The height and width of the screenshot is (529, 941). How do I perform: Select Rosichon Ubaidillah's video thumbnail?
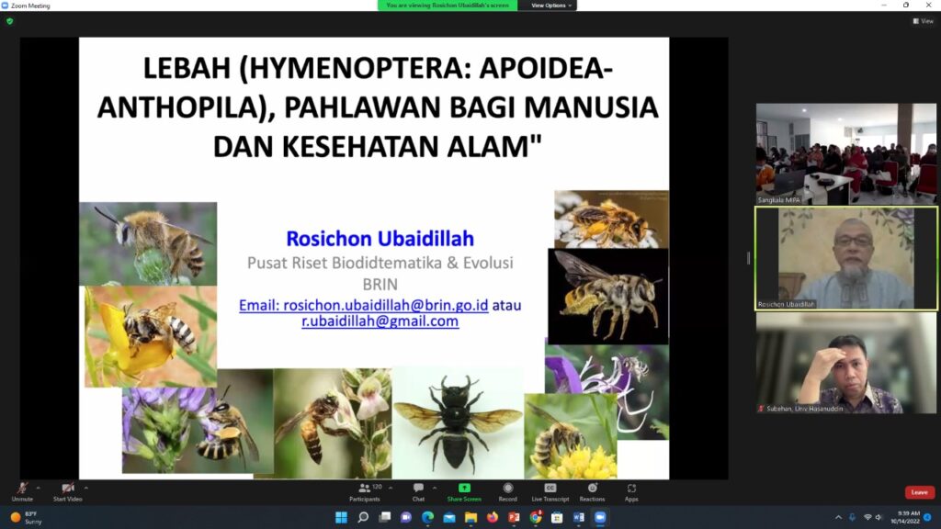(x=845, y=258)
